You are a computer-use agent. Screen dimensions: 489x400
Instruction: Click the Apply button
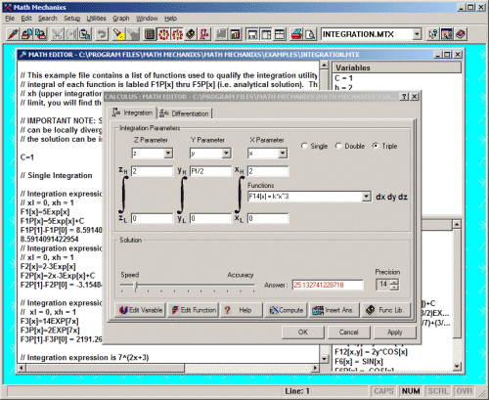pos(395,332)
